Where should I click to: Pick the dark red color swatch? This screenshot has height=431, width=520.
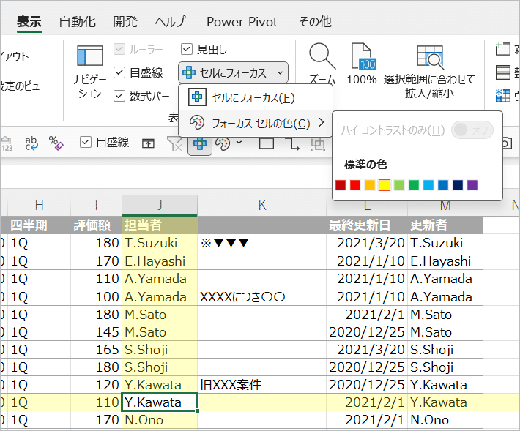[x=341, y=185]
